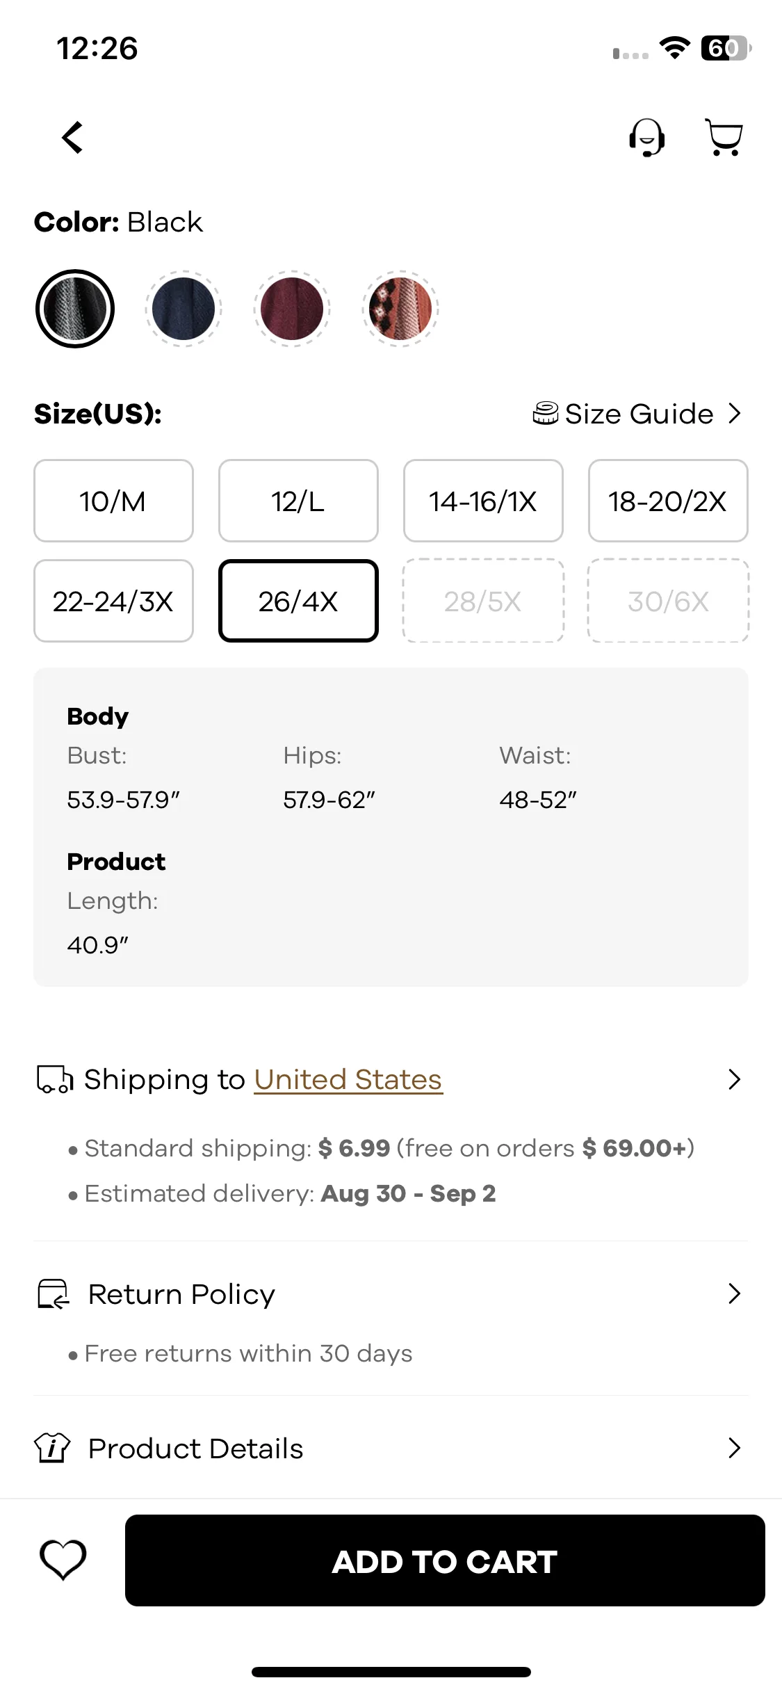The width and height of the screenshot is (782, 1694).
Task: Expand shipping options chevron
Action: click(734, 1079)
